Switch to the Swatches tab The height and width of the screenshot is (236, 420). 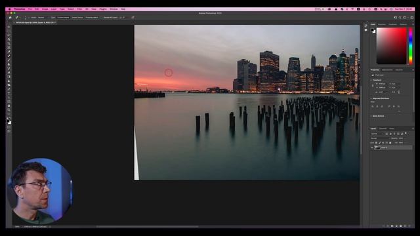[x=382, y=24]
